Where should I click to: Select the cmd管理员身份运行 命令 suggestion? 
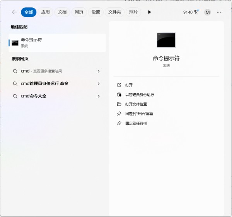point(57,84)
